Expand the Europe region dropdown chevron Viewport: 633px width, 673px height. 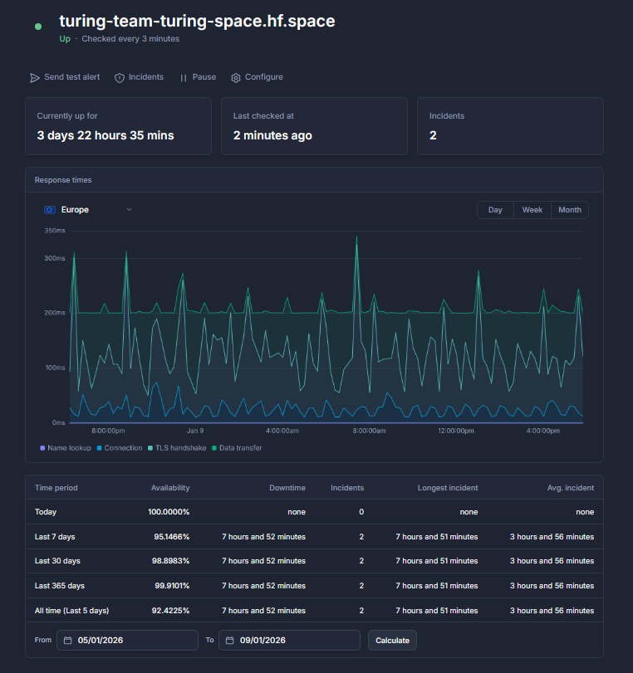(129, 209)
